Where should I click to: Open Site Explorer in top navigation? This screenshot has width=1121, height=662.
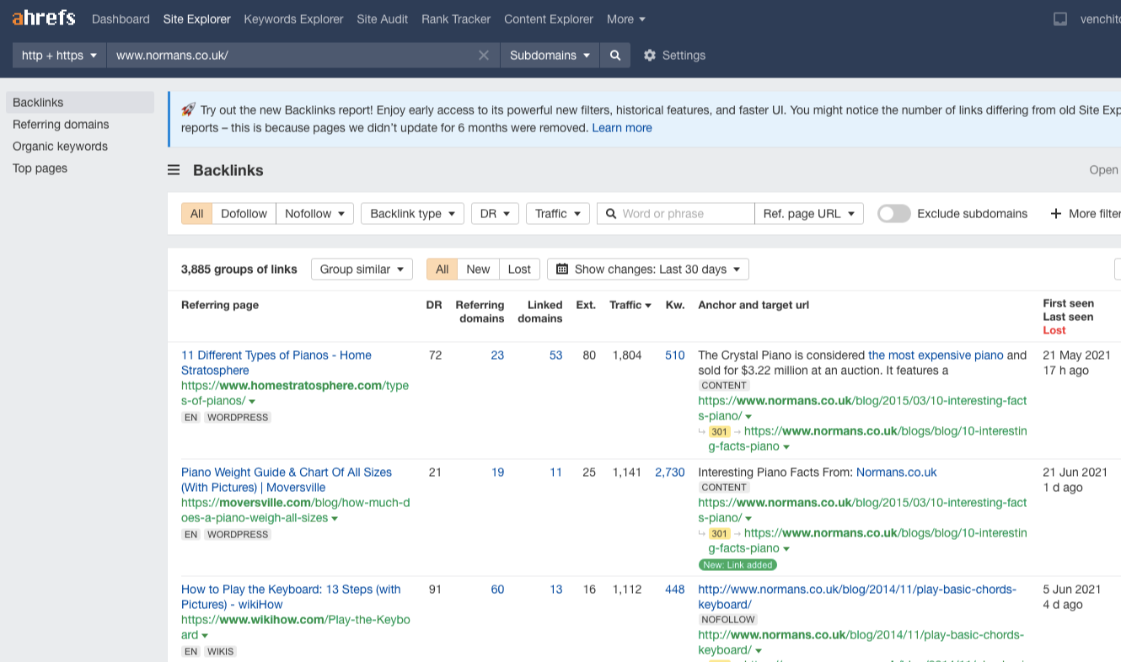click(x=196, y=19)
